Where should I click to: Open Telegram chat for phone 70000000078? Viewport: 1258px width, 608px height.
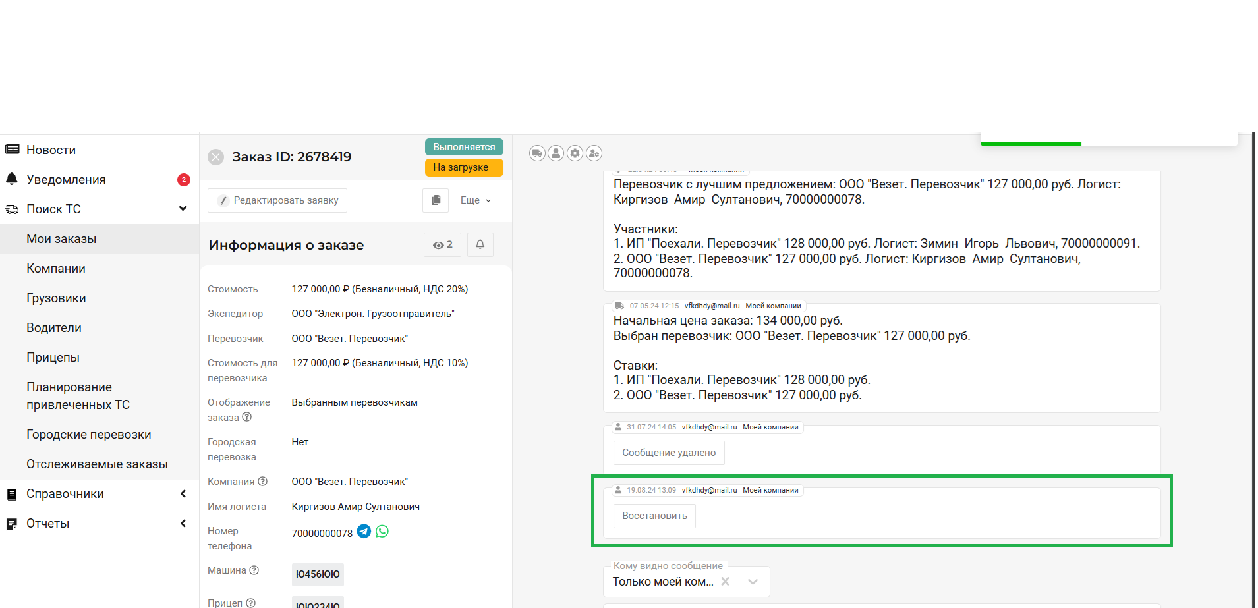pos(364,532)
